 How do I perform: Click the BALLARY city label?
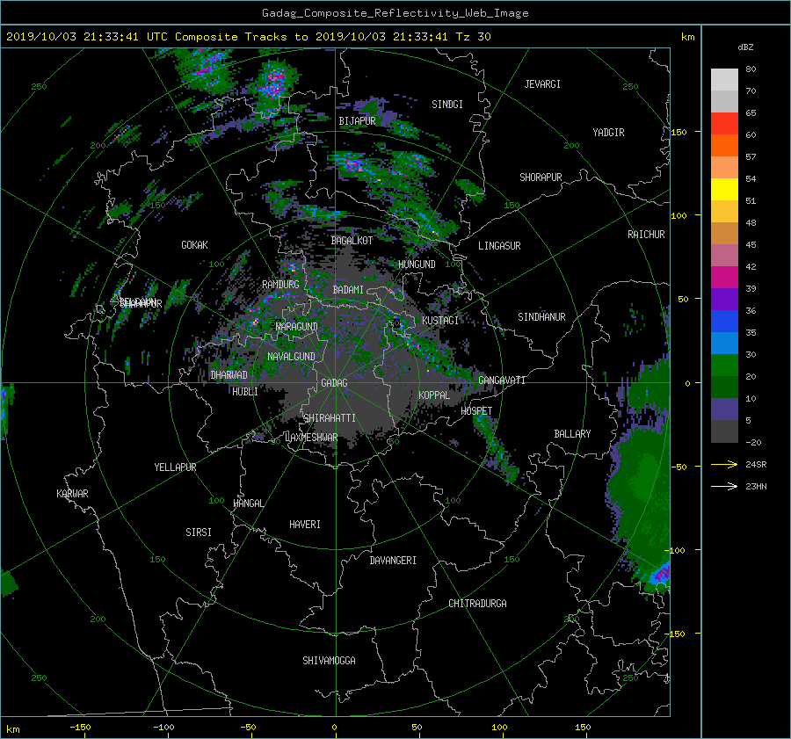[572, 434]
